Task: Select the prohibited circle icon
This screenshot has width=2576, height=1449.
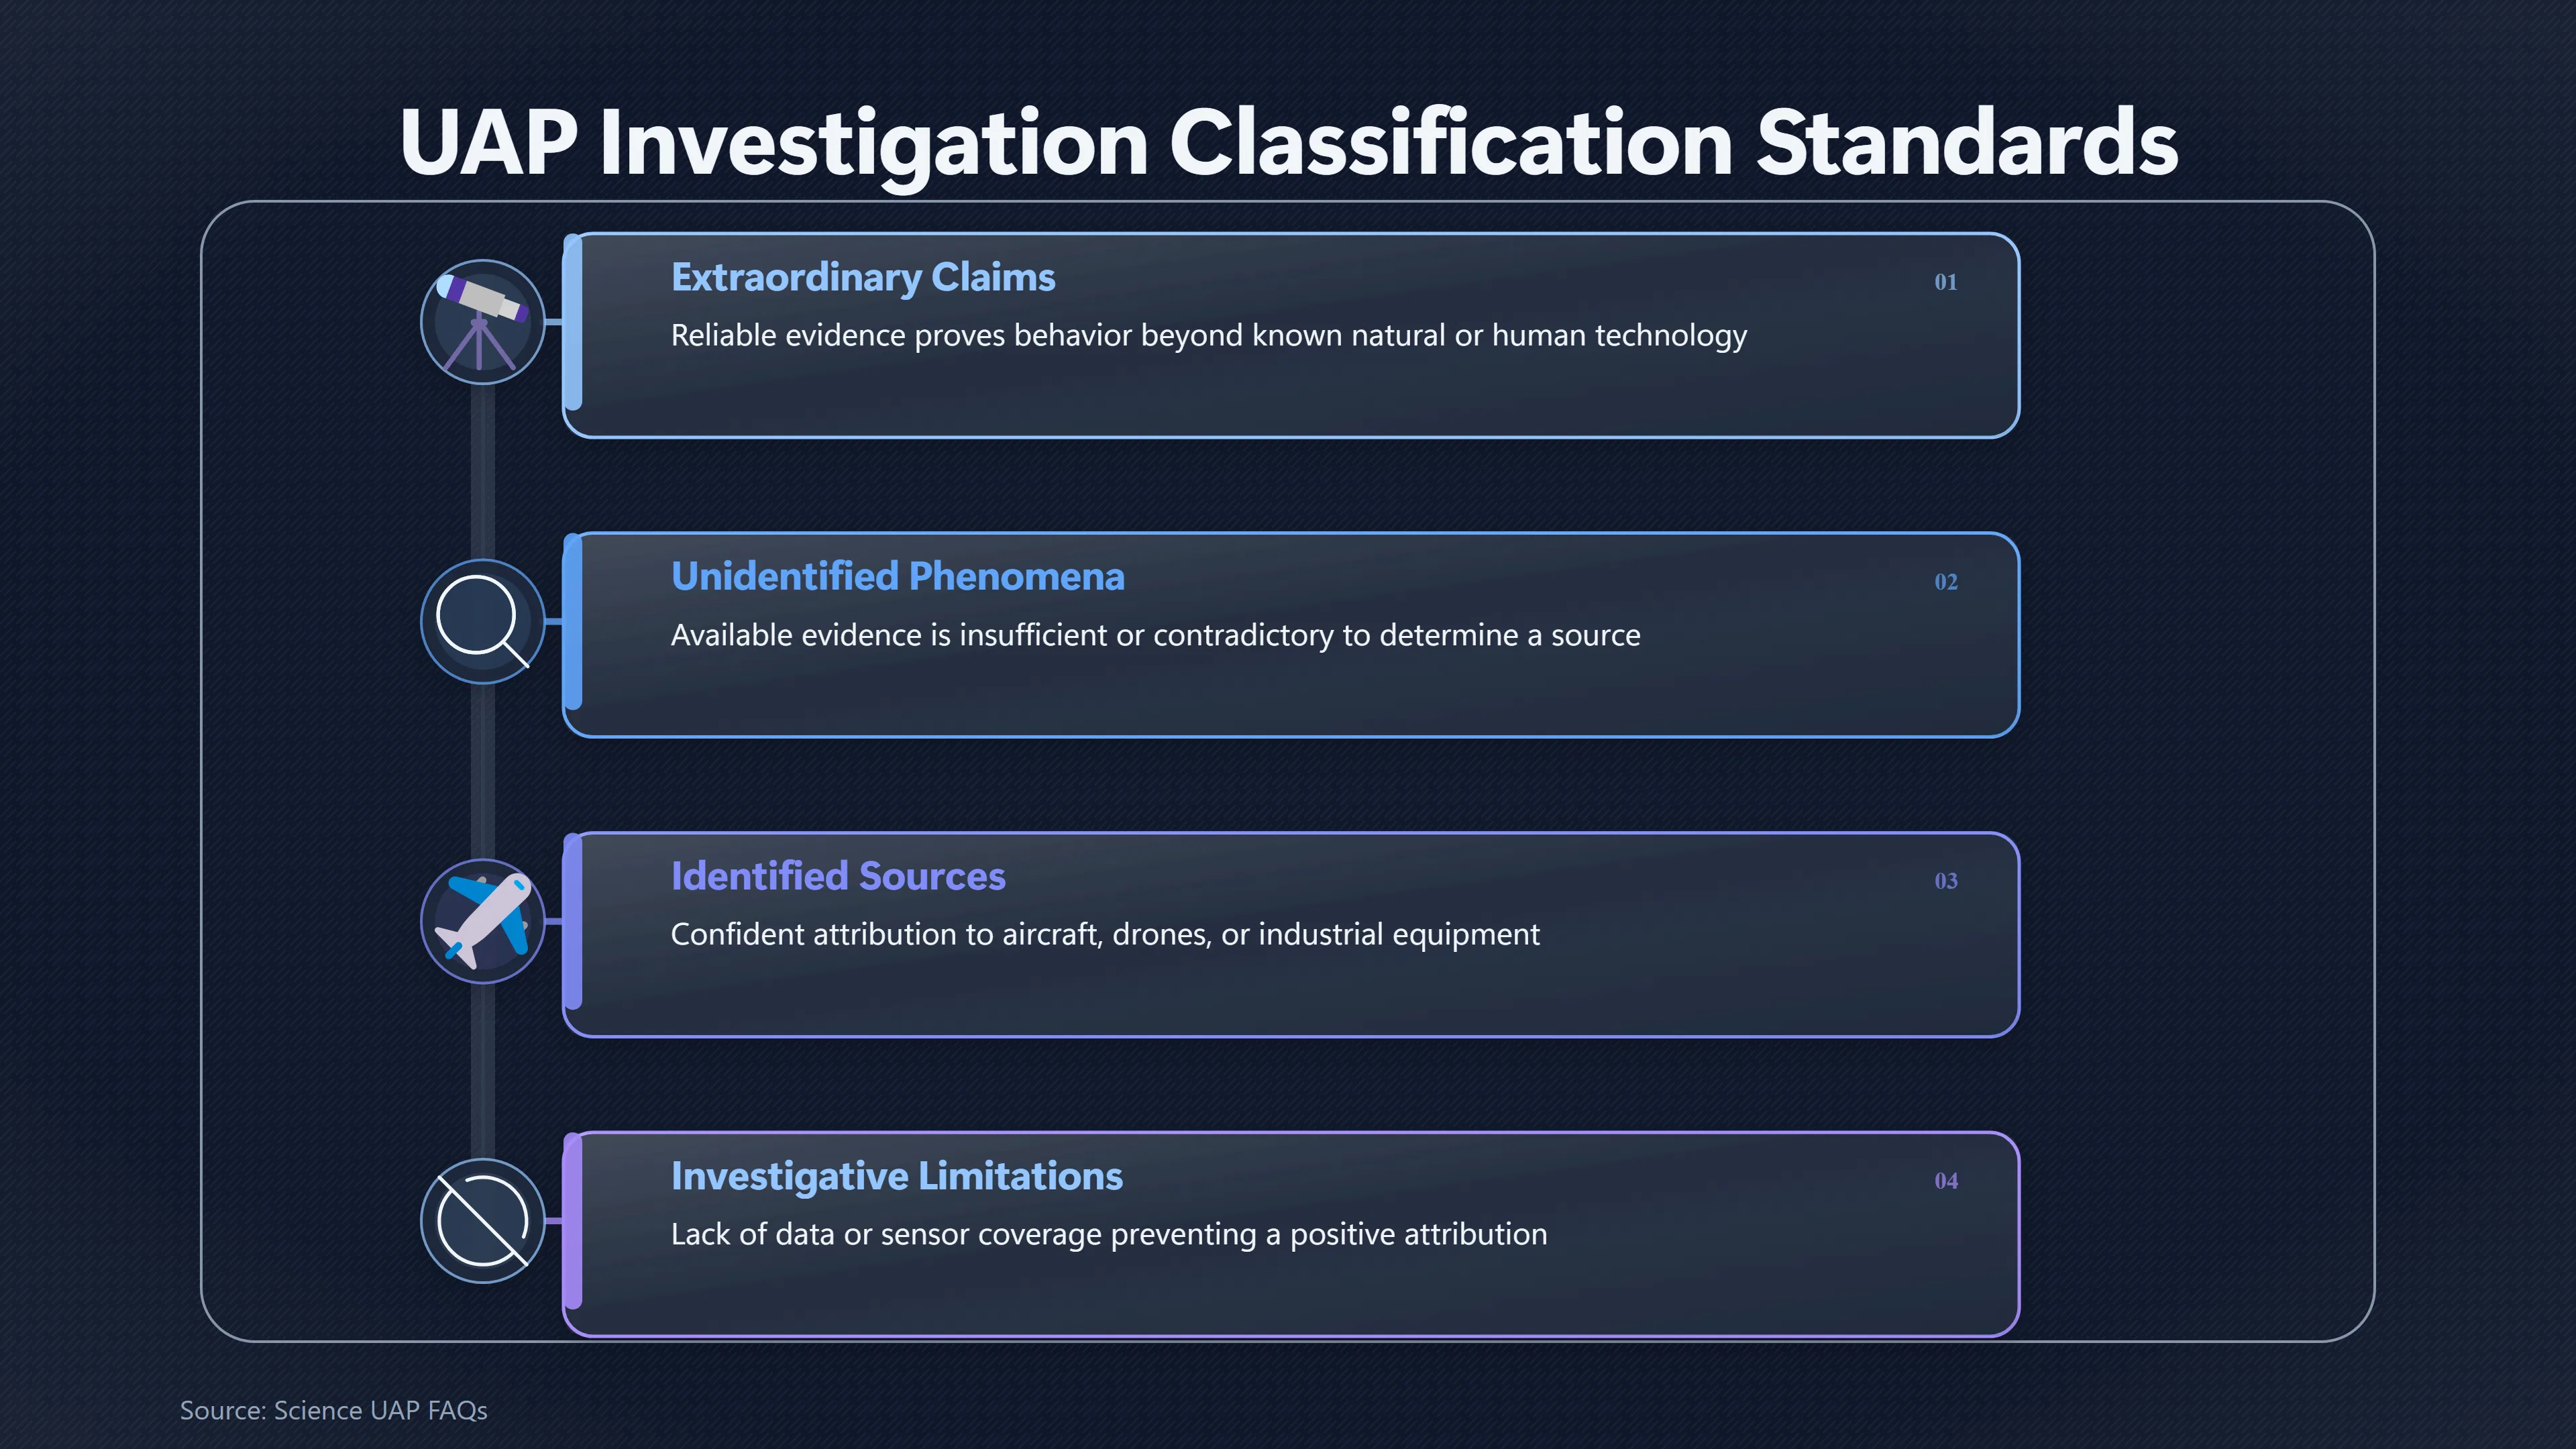Action: point(482,1220)
